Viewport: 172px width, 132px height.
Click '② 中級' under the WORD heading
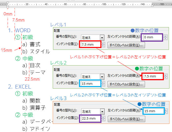[24, 58]
